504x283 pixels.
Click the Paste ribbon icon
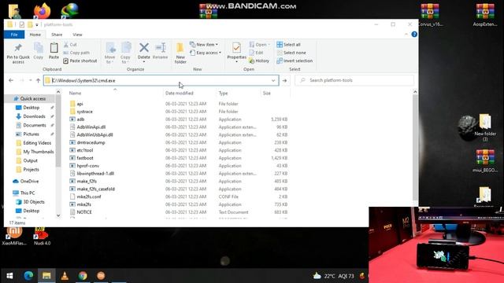point(54,51)
